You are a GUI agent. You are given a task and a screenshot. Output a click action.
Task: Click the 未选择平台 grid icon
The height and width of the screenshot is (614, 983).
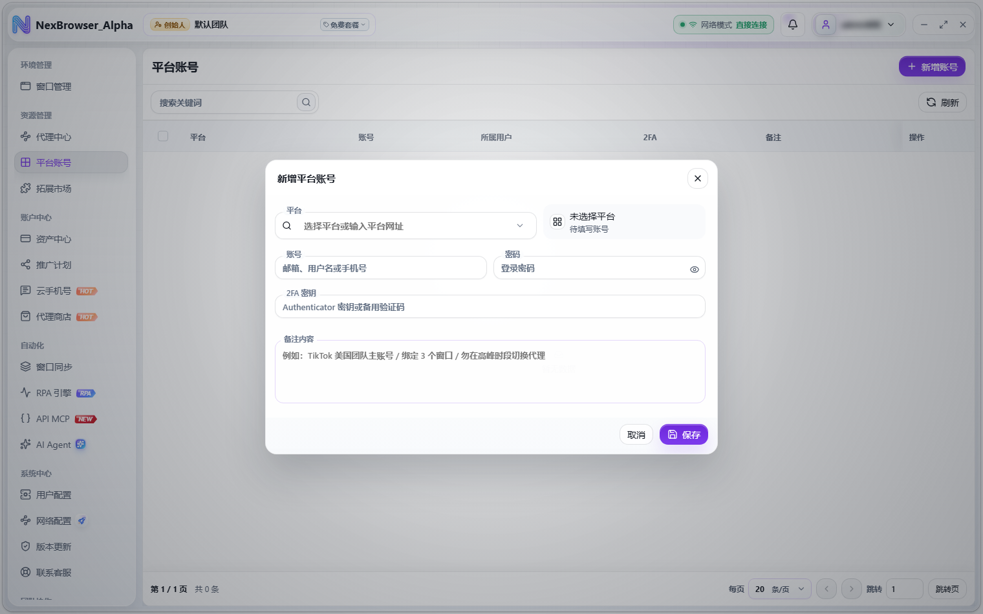[x=557, y=222]
